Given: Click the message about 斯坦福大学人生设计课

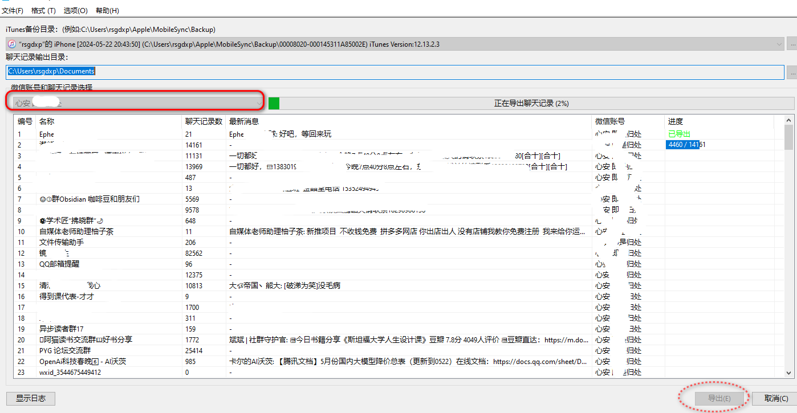Looking at the screenshot, I should point(408,340).
